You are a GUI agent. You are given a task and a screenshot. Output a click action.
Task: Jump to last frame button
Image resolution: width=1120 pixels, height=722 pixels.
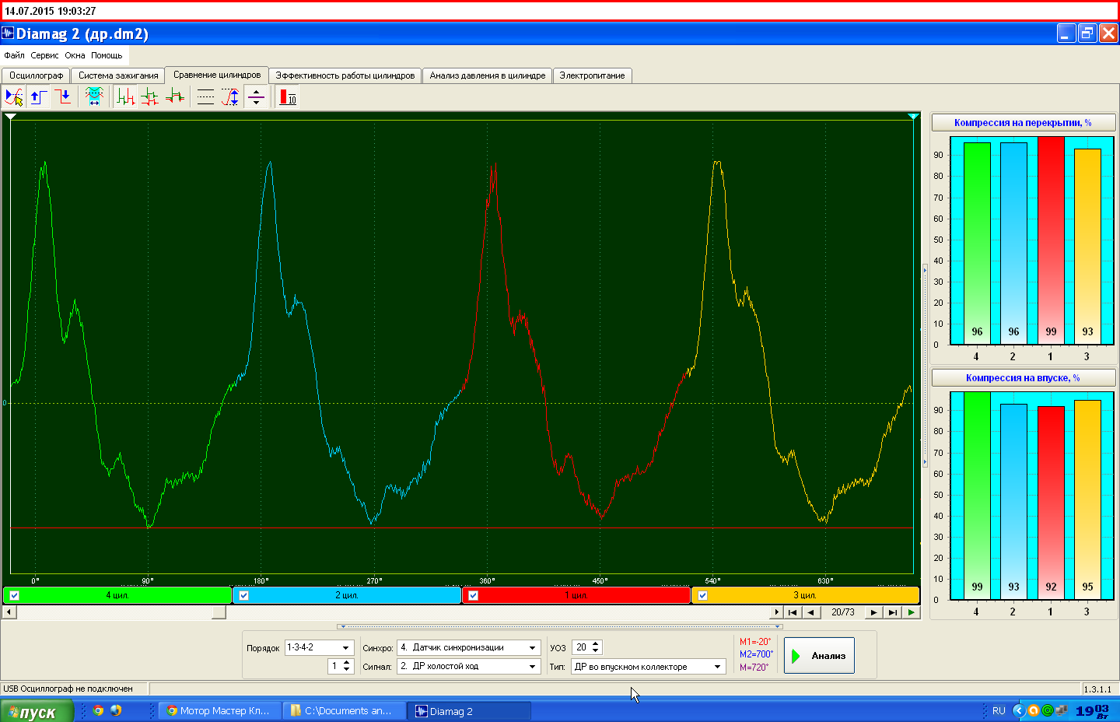click(x=893, y=612)
